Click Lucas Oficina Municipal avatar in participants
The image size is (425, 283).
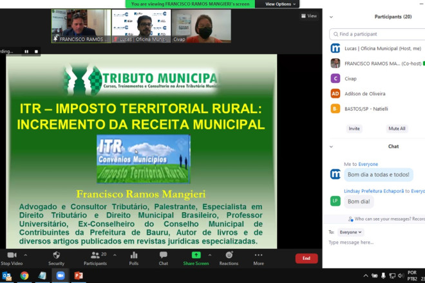[335, 48]
